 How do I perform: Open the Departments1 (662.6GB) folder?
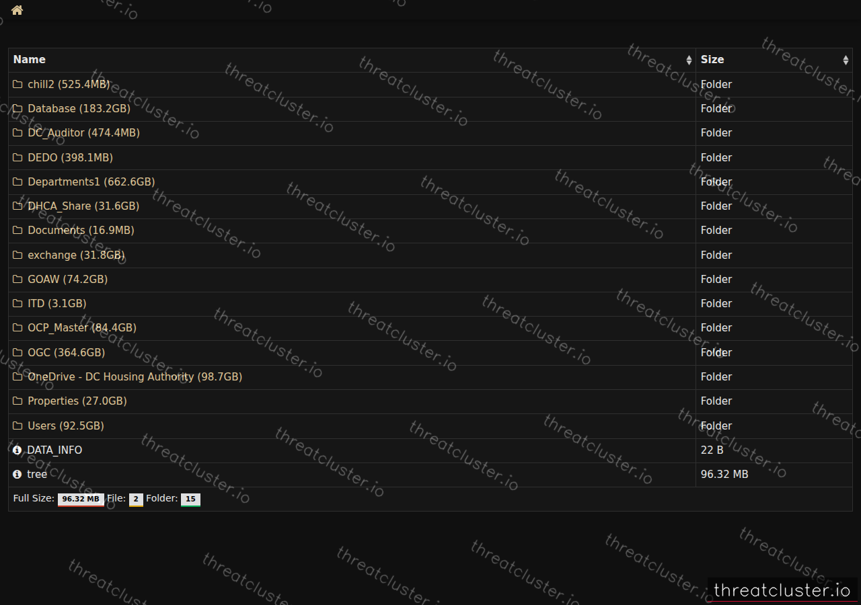click(91, 182)
